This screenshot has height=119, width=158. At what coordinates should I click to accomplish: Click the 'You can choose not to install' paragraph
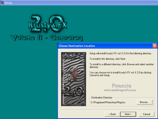click(120, 74)
